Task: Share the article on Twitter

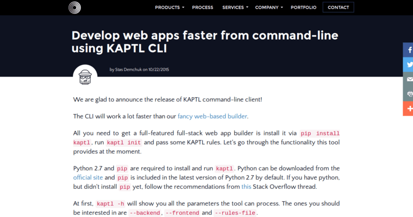Action: [x=408, y=65]
